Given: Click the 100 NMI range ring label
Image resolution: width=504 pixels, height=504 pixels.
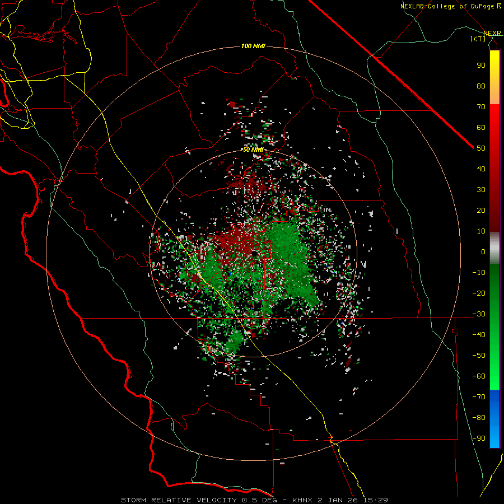Looking at the screenshot, I should tap(253, 46).
